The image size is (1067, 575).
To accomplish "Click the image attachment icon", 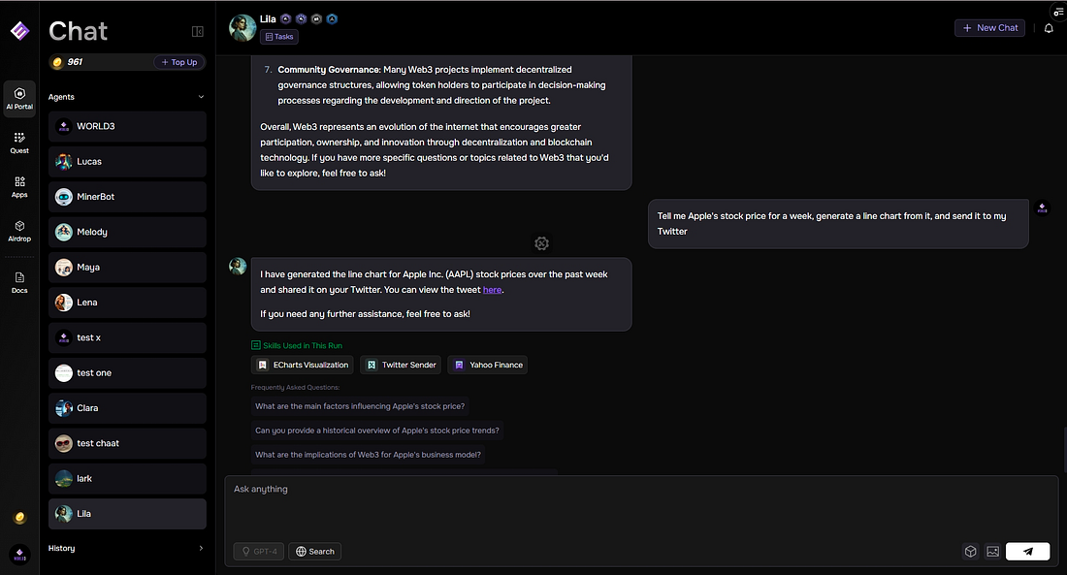I will pos(992,552).
